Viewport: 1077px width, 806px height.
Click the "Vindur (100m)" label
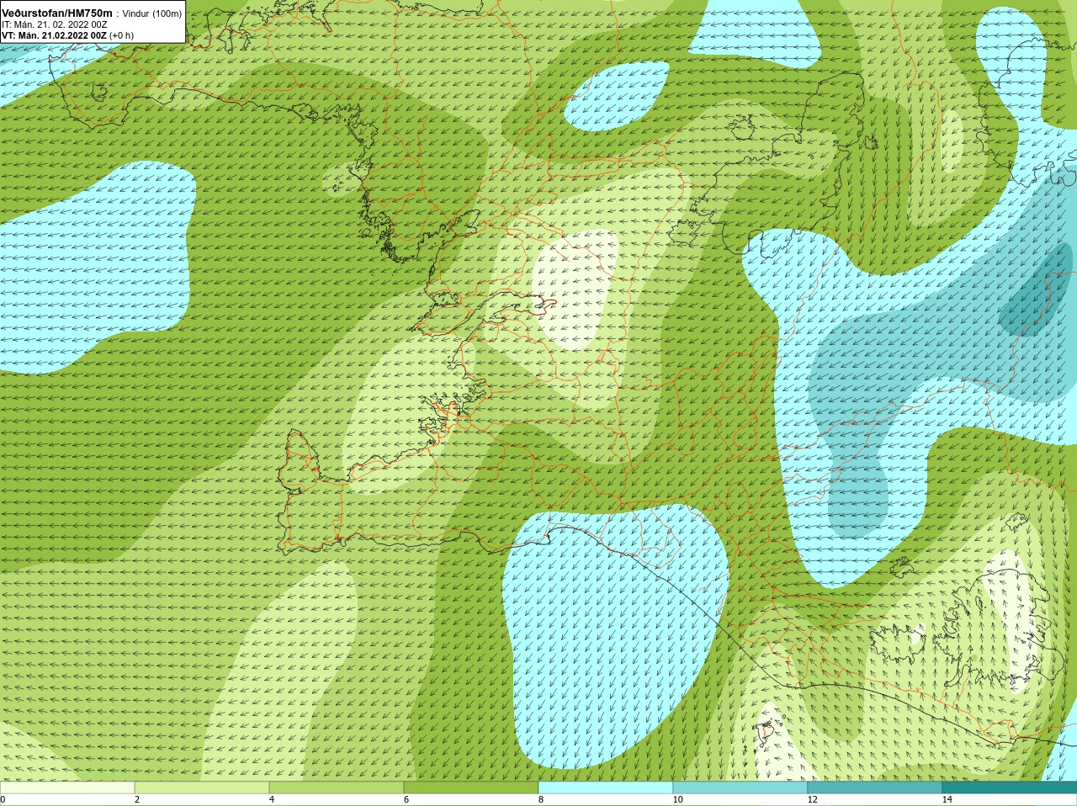coord(152,13)
